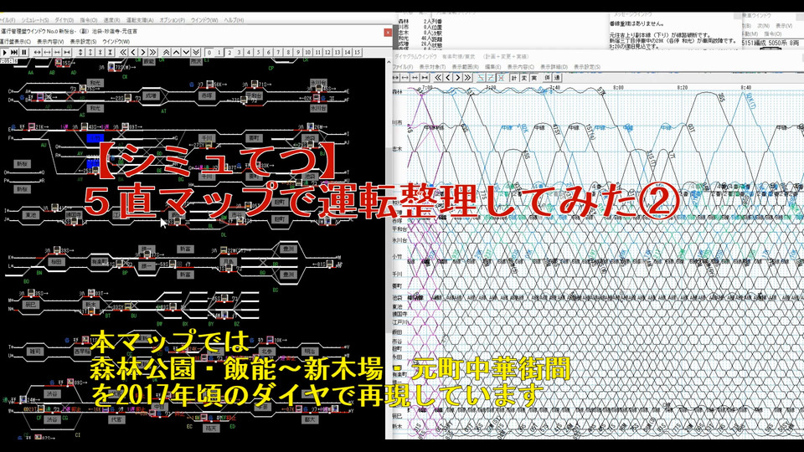This screenshot has width=804, height=452.
Task: Click thin horizontal shrink arrows in track panel toolbar
Action: (57, 52)
